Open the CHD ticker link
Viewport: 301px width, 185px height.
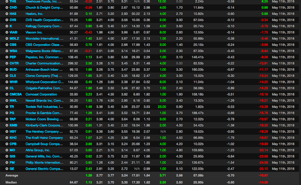coord(13,8)
